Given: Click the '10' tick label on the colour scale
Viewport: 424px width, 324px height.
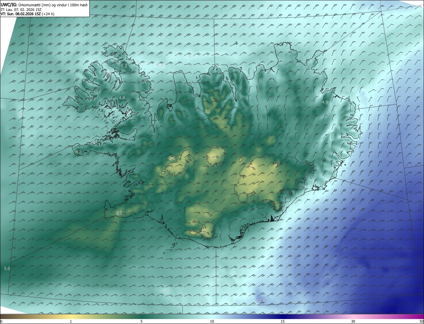Looking at the screenshot, I should point(212,321).
